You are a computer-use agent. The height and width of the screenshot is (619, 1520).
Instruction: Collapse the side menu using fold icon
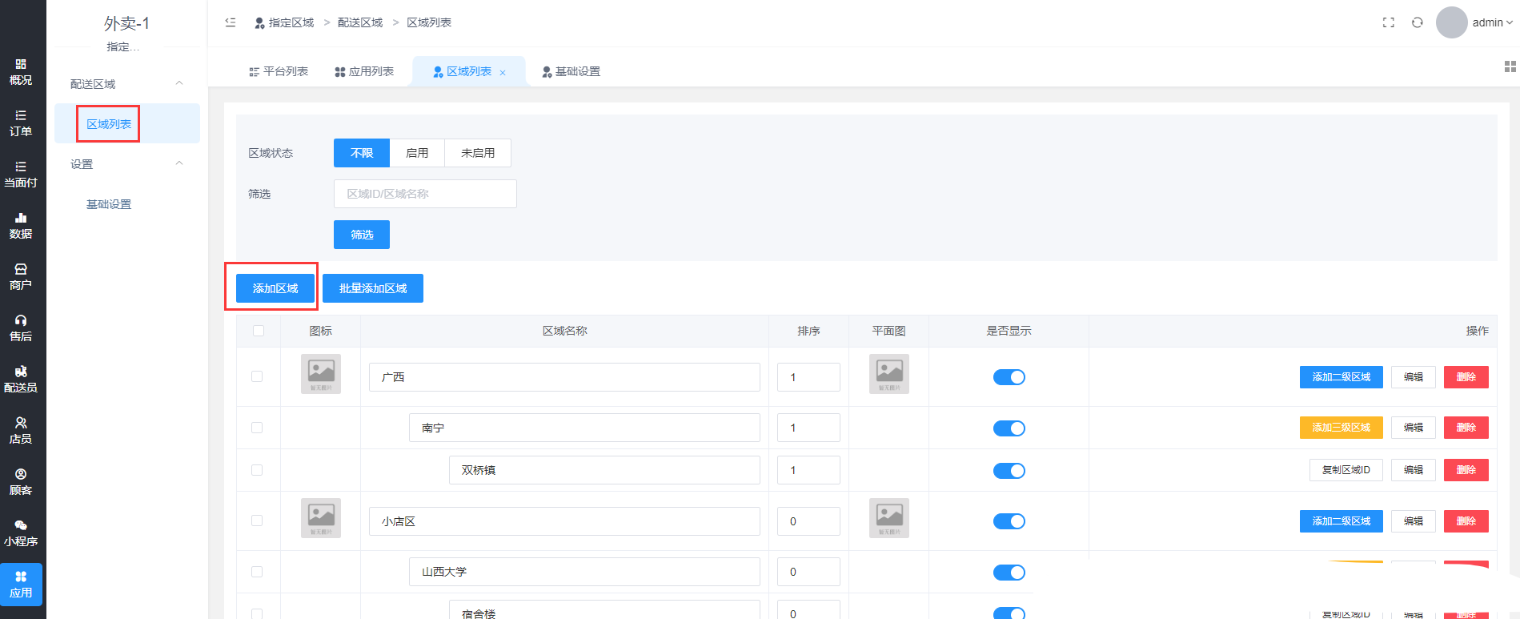coord(231,22)
